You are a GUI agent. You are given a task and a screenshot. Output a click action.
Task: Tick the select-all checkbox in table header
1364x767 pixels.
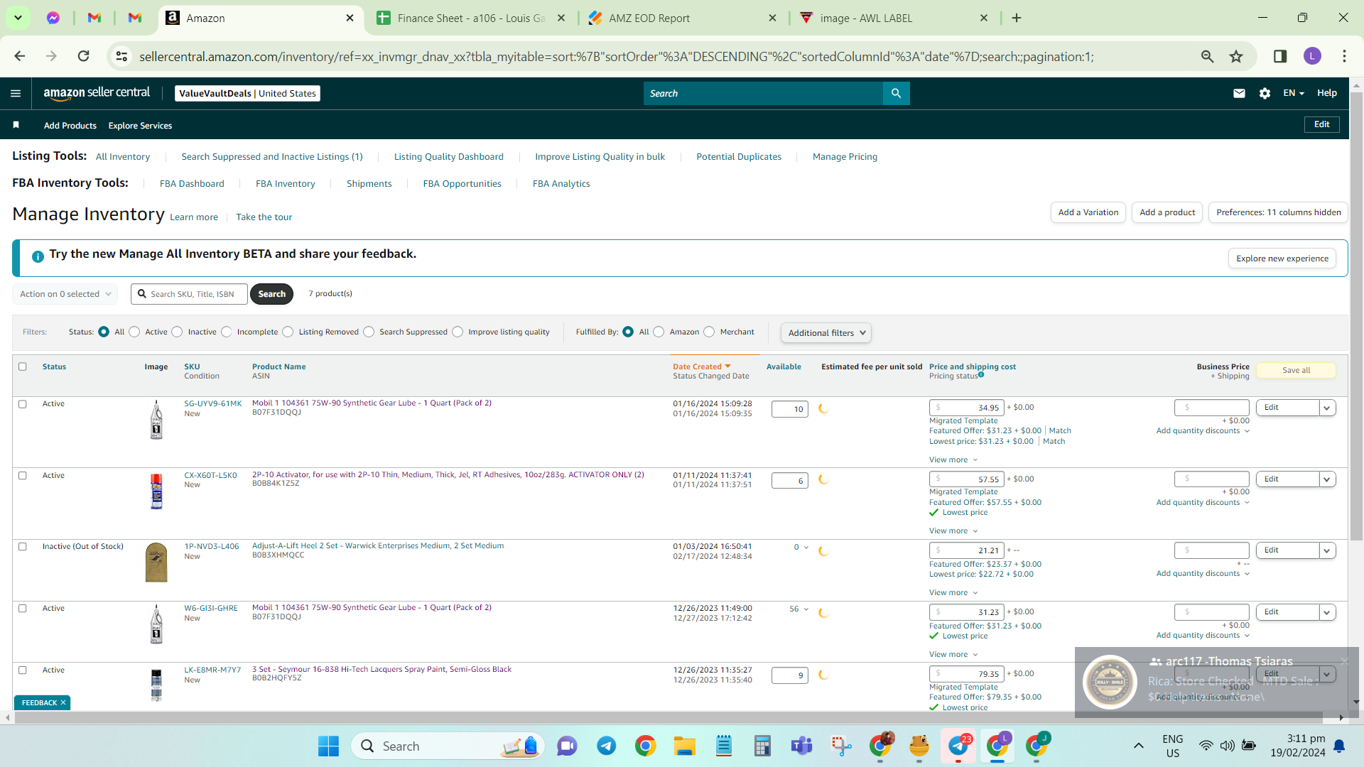click(x=23, y=366)
